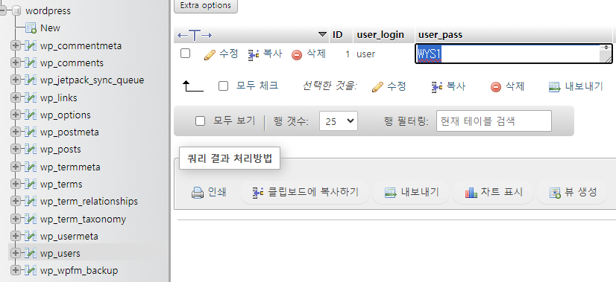This screenshot has height=282, width=616.
Task: Click the 복사 link in the 선택한 것을 bar
Action: pos(449,86)
